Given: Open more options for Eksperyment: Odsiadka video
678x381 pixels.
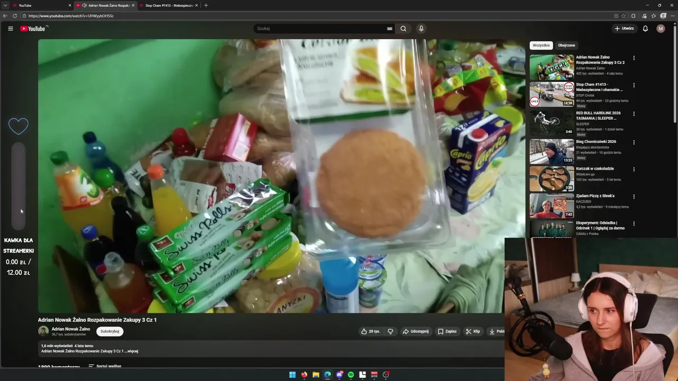Looking at the screenshot, I should point(634,224).
